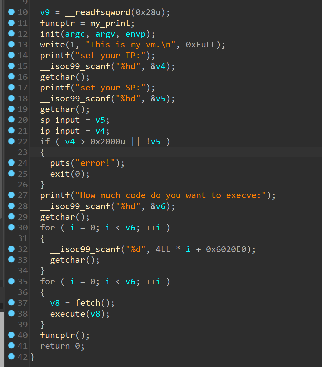Click the 0x2000u constant
Viewport: 322px width, 367px height.
(108, 142)
